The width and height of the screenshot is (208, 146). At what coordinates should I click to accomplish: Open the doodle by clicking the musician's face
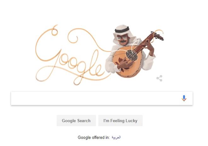tap(123, 40)
